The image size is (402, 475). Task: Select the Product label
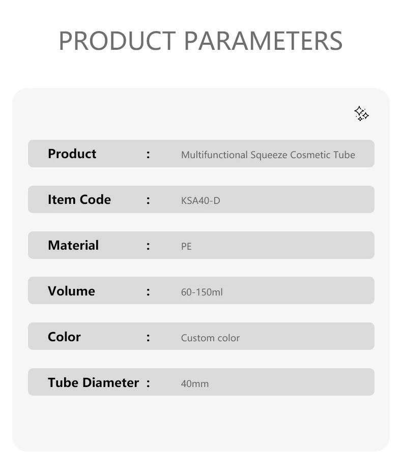72,154
